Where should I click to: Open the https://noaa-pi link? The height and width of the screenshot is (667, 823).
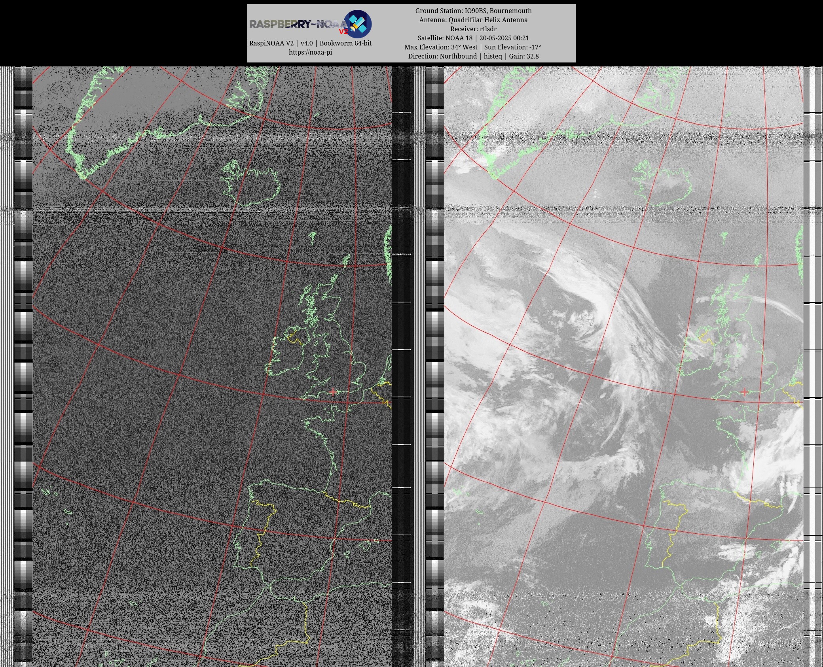(310, 52)
